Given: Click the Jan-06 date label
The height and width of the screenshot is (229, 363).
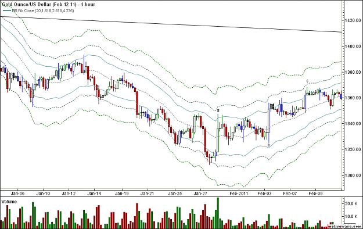Looking at the screenshot, I should (17, 194).
